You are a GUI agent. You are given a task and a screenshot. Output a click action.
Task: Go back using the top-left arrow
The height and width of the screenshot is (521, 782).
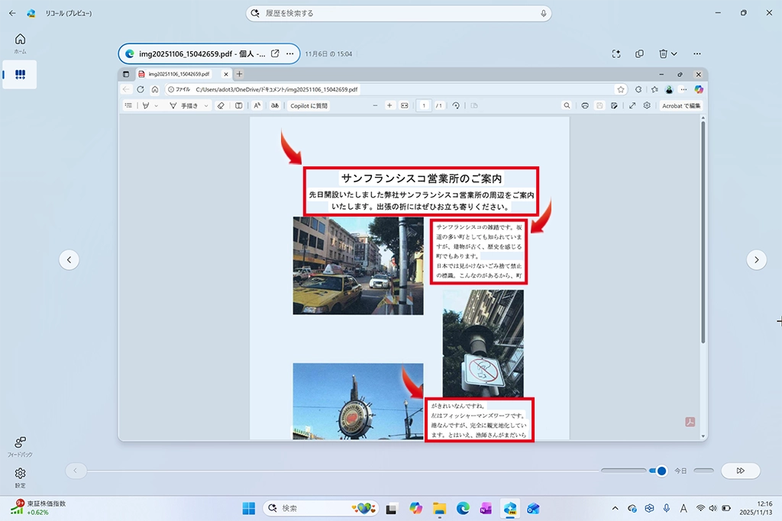pos(12,13)
